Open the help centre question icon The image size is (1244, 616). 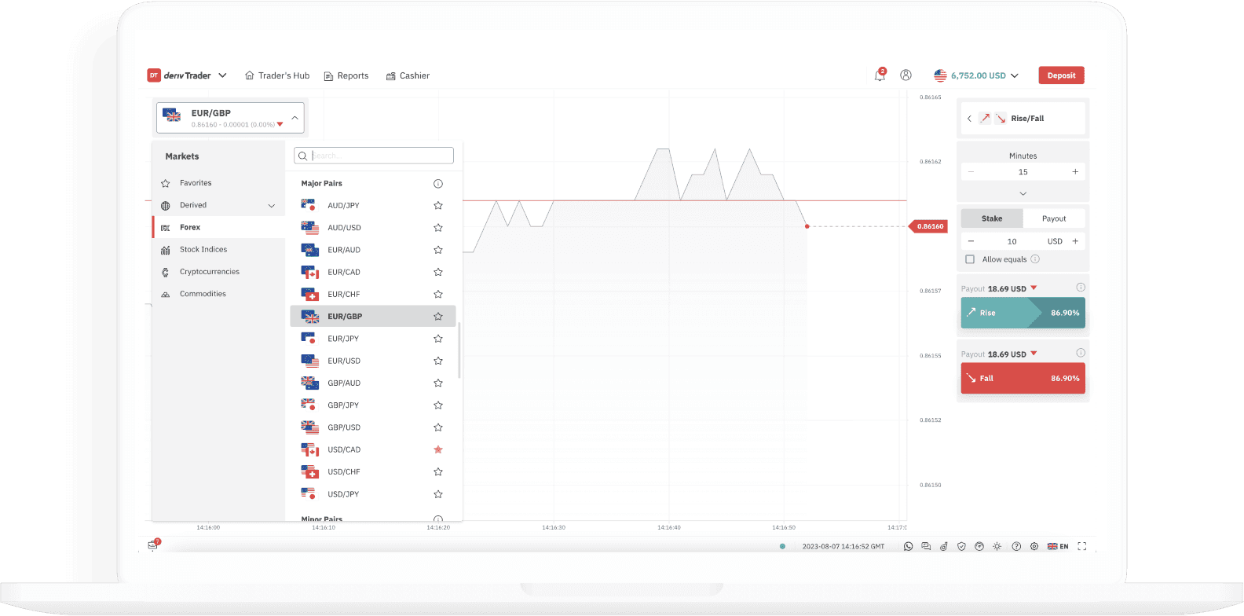coord(1016,546)
